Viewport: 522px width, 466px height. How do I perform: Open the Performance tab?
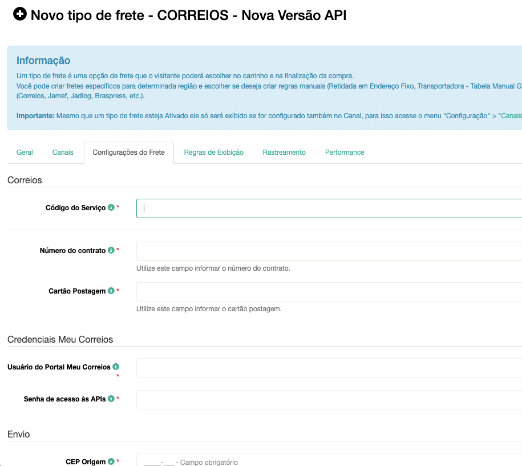click(345, 152)
